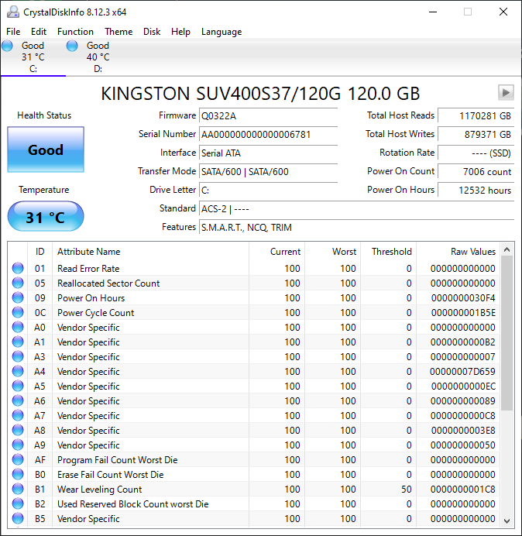The height and width of the screenshot is (536, 522).
Task: Click the Serial Number field
Action: (x=268, y=134)
